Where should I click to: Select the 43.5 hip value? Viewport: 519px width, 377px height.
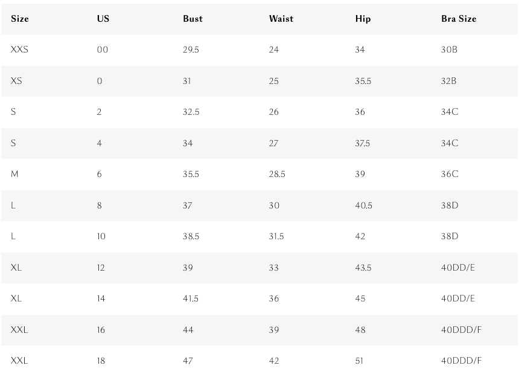tap(363, 268)
